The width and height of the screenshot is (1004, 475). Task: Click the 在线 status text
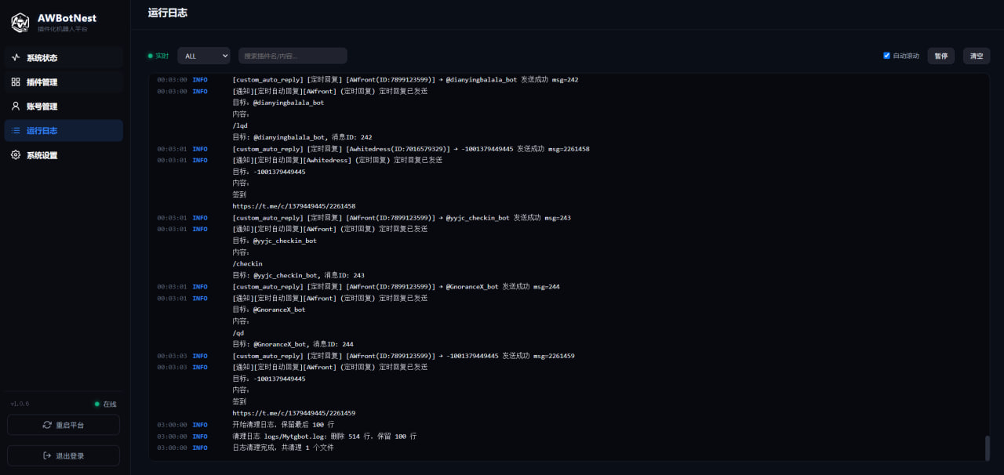pos(110,404)
